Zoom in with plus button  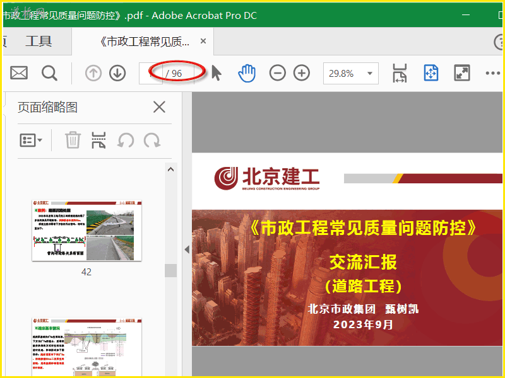[x=302, y=73]
